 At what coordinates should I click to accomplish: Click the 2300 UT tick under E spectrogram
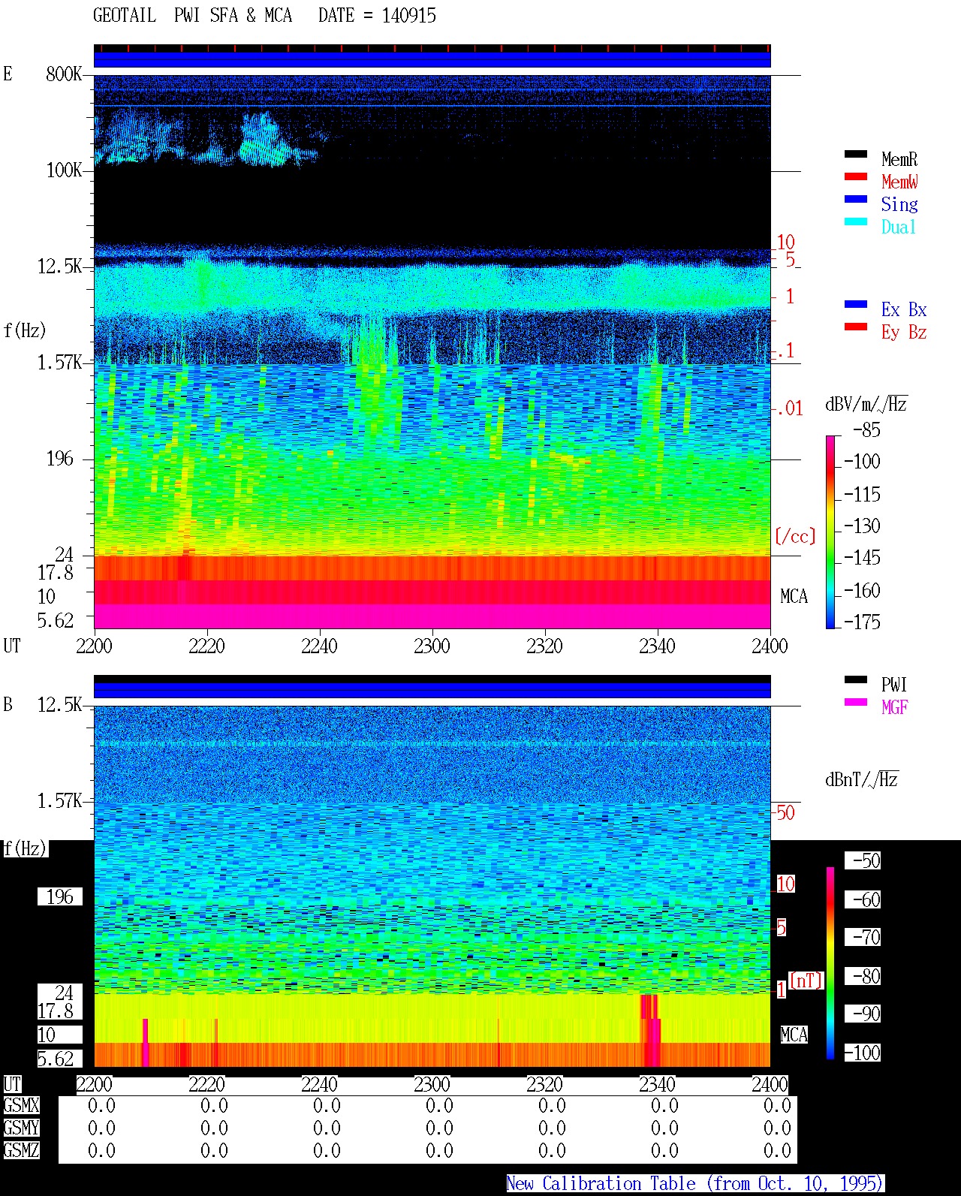click(x=432, y=646)
